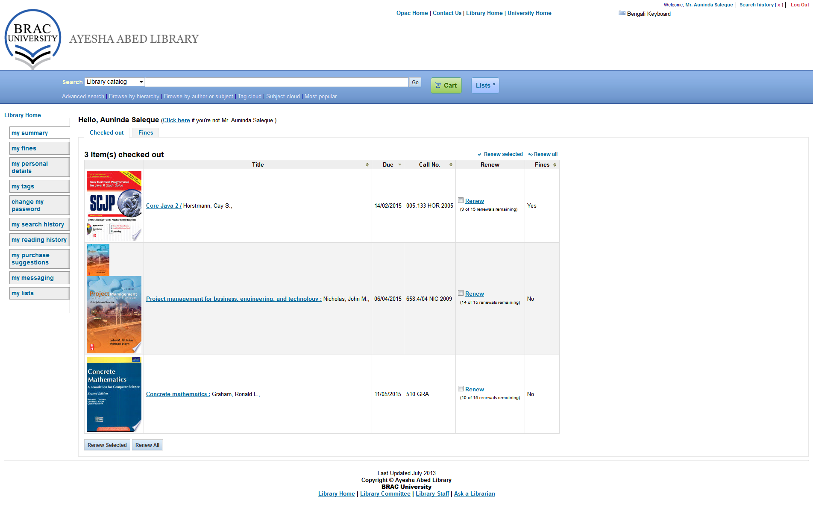813x511 pixels.
Task: Open the Subject cloud link
Action: 283,97
